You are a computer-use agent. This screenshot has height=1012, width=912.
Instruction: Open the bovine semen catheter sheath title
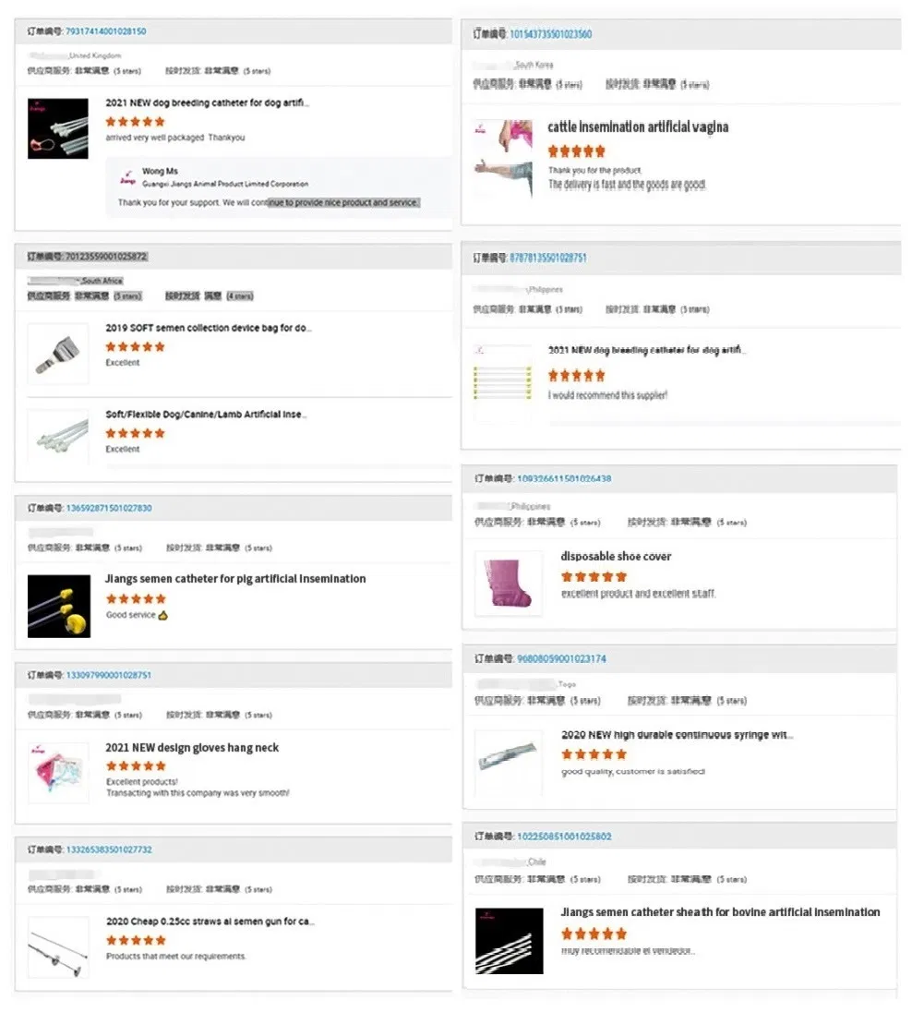(720, 912)
